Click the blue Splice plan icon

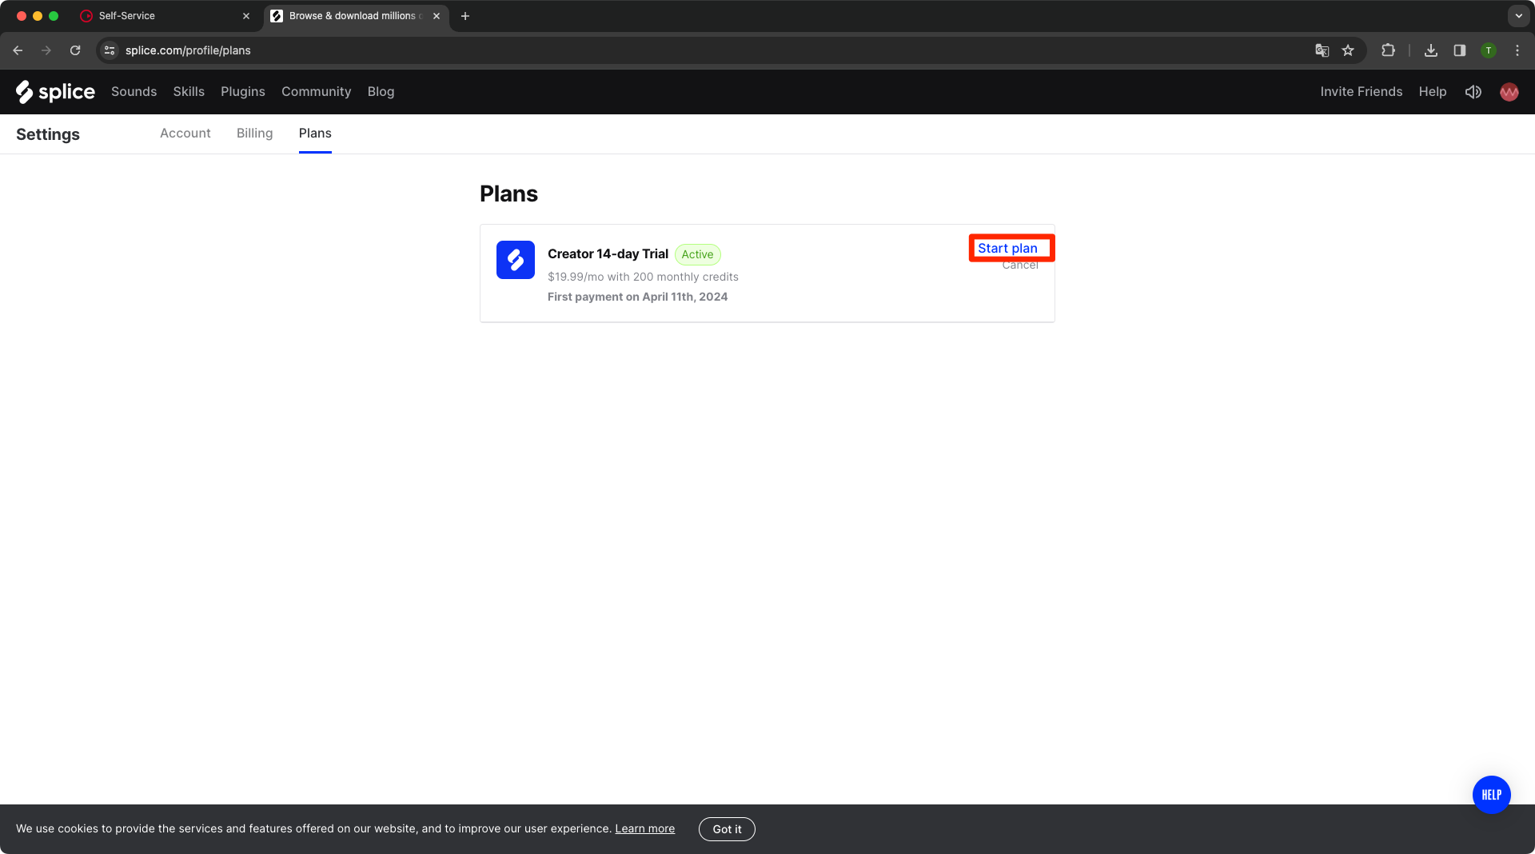coord(515,260)
